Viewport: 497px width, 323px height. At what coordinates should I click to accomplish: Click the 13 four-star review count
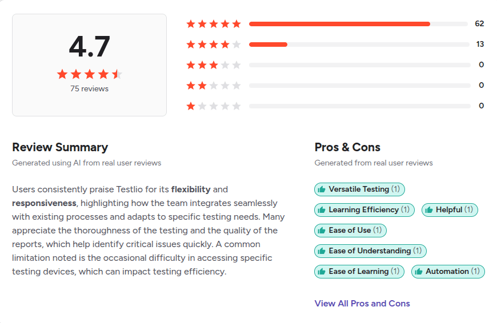tap(480, 45)
